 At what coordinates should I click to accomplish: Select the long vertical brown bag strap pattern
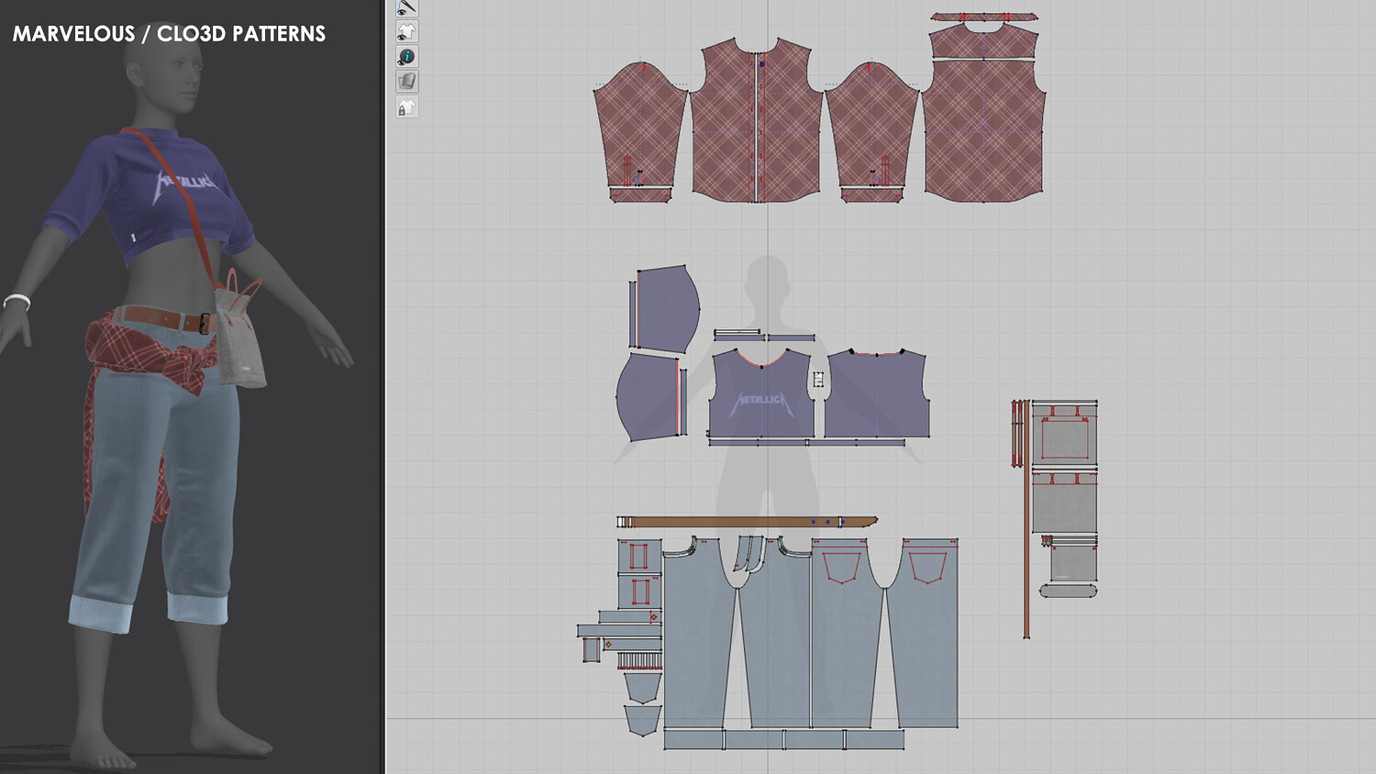(x=1026, y=518)
